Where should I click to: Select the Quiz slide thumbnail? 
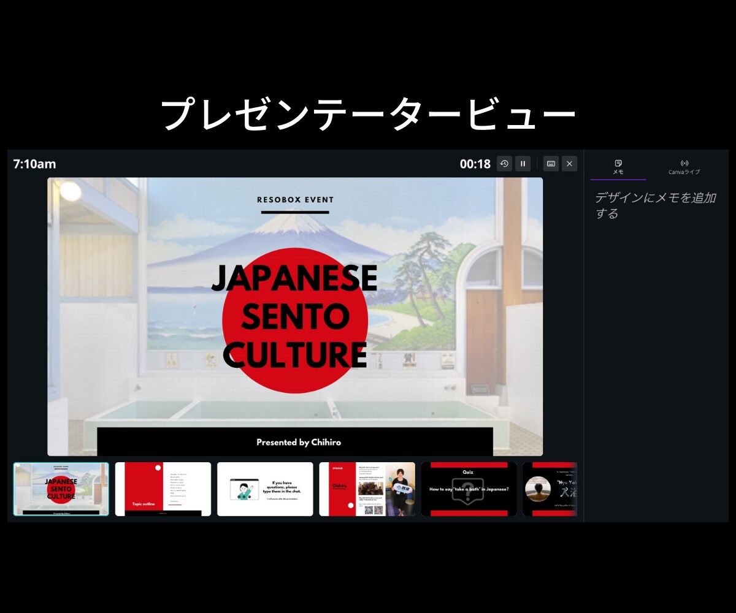coord(469,489)
